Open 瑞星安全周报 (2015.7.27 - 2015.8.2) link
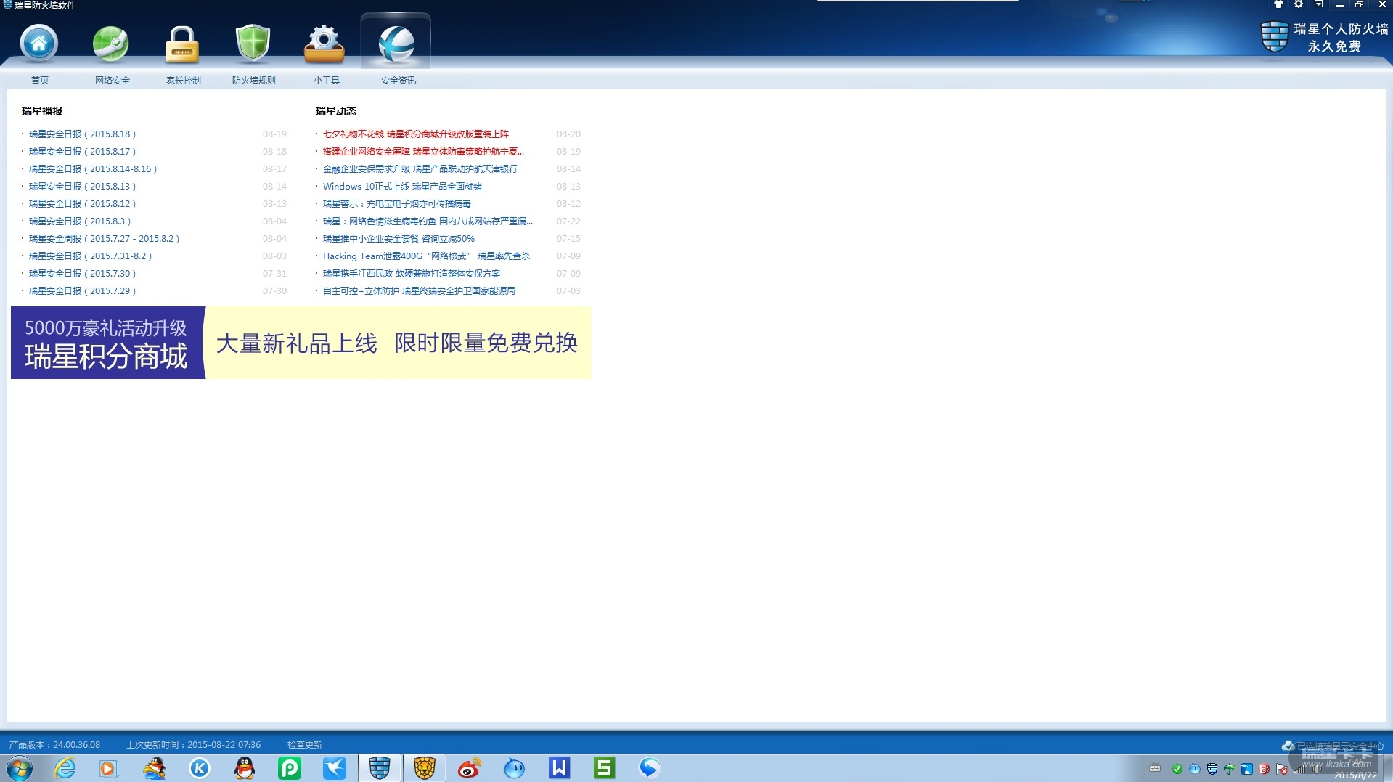The image size is (1393, 782). point(104,239)
